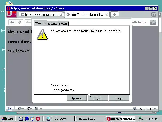Go forward with the forward arrow button

19,22
